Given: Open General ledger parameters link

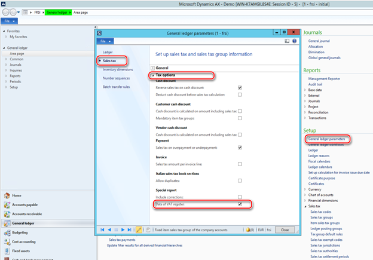Looking at the screenshot, I should (x=326, y=139).
